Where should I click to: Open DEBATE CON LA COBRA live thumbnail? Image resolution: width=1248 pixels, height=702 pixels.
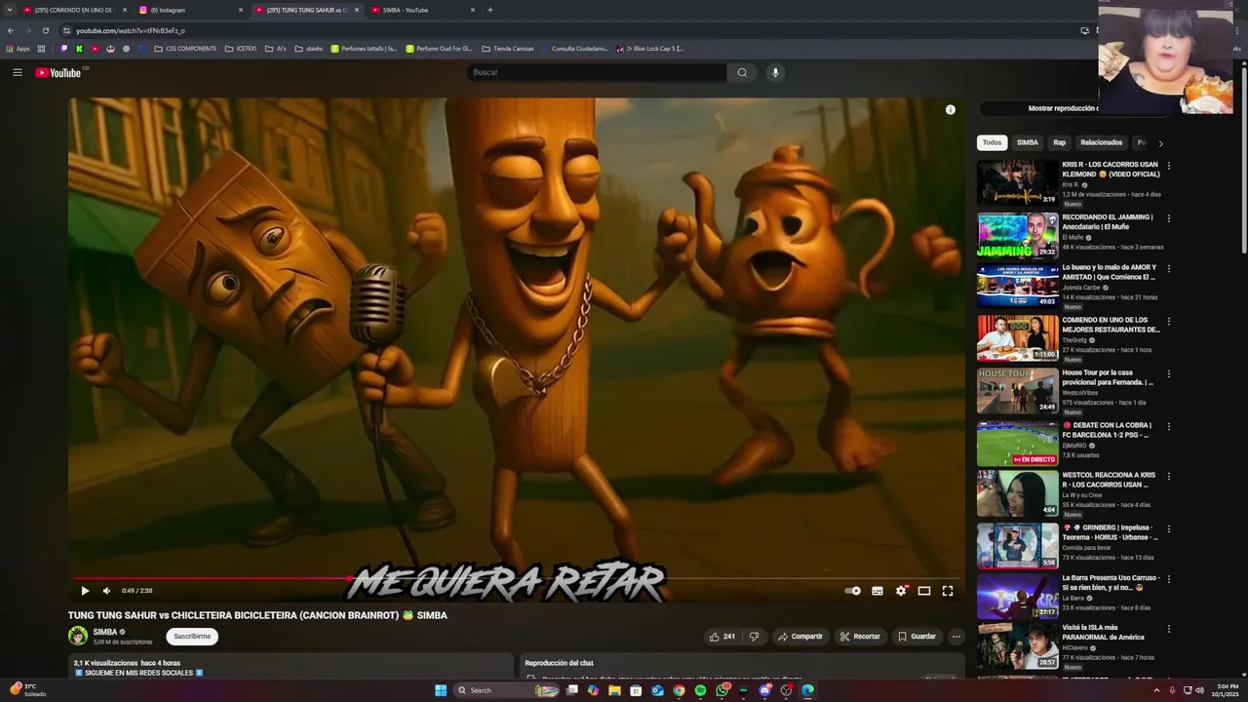click(x=1018, y=444)
